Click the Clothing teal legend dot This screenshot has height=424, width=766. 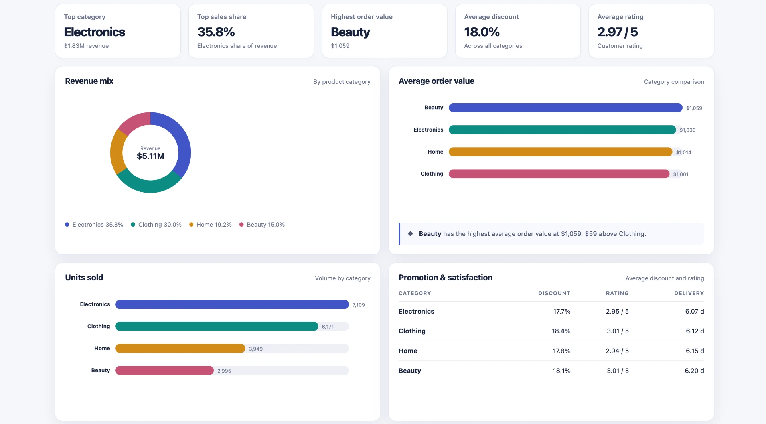[133, 225]
